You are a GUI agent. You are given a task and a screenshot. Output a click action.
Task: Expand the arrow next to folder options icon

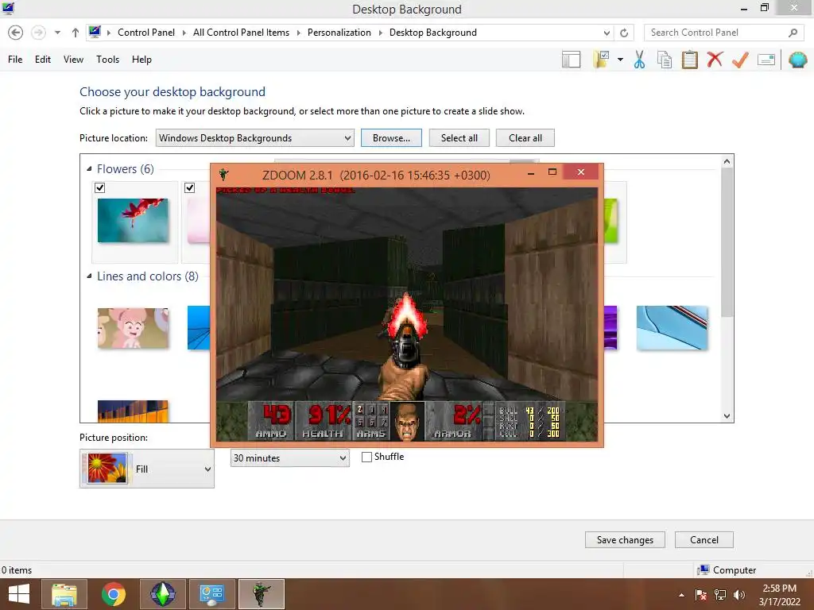coord(620,60)
